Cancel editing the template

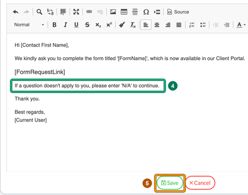(x=200, y=183)
